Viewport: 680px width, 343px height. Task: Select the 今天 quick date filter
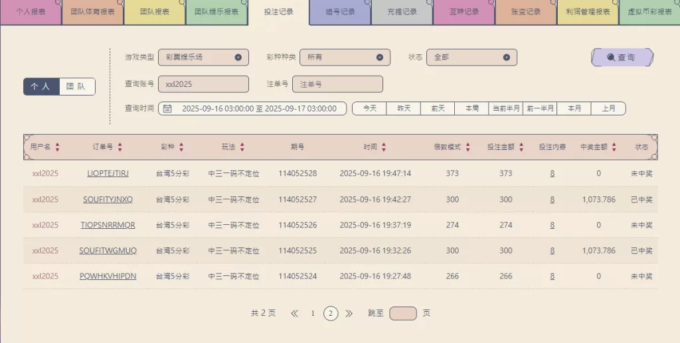pos(369,109)
